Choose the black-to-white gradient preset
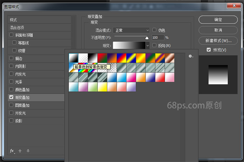 coord(93,57)
